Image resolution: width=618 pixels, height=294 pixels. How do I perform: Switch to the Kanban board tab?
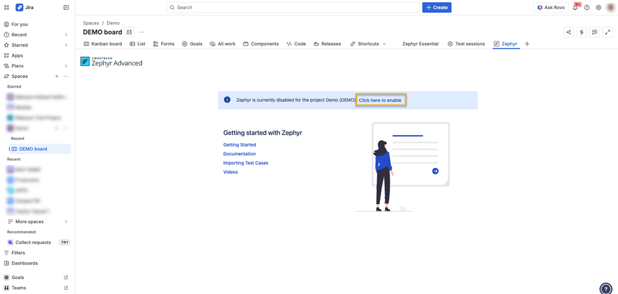coord(103,43)
